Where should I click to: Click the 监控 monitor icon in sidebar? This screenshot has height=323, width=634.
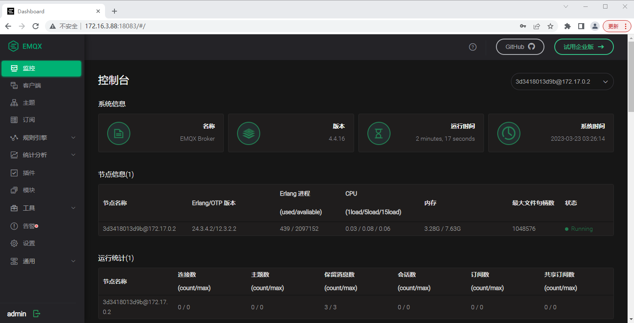(15, 68)
